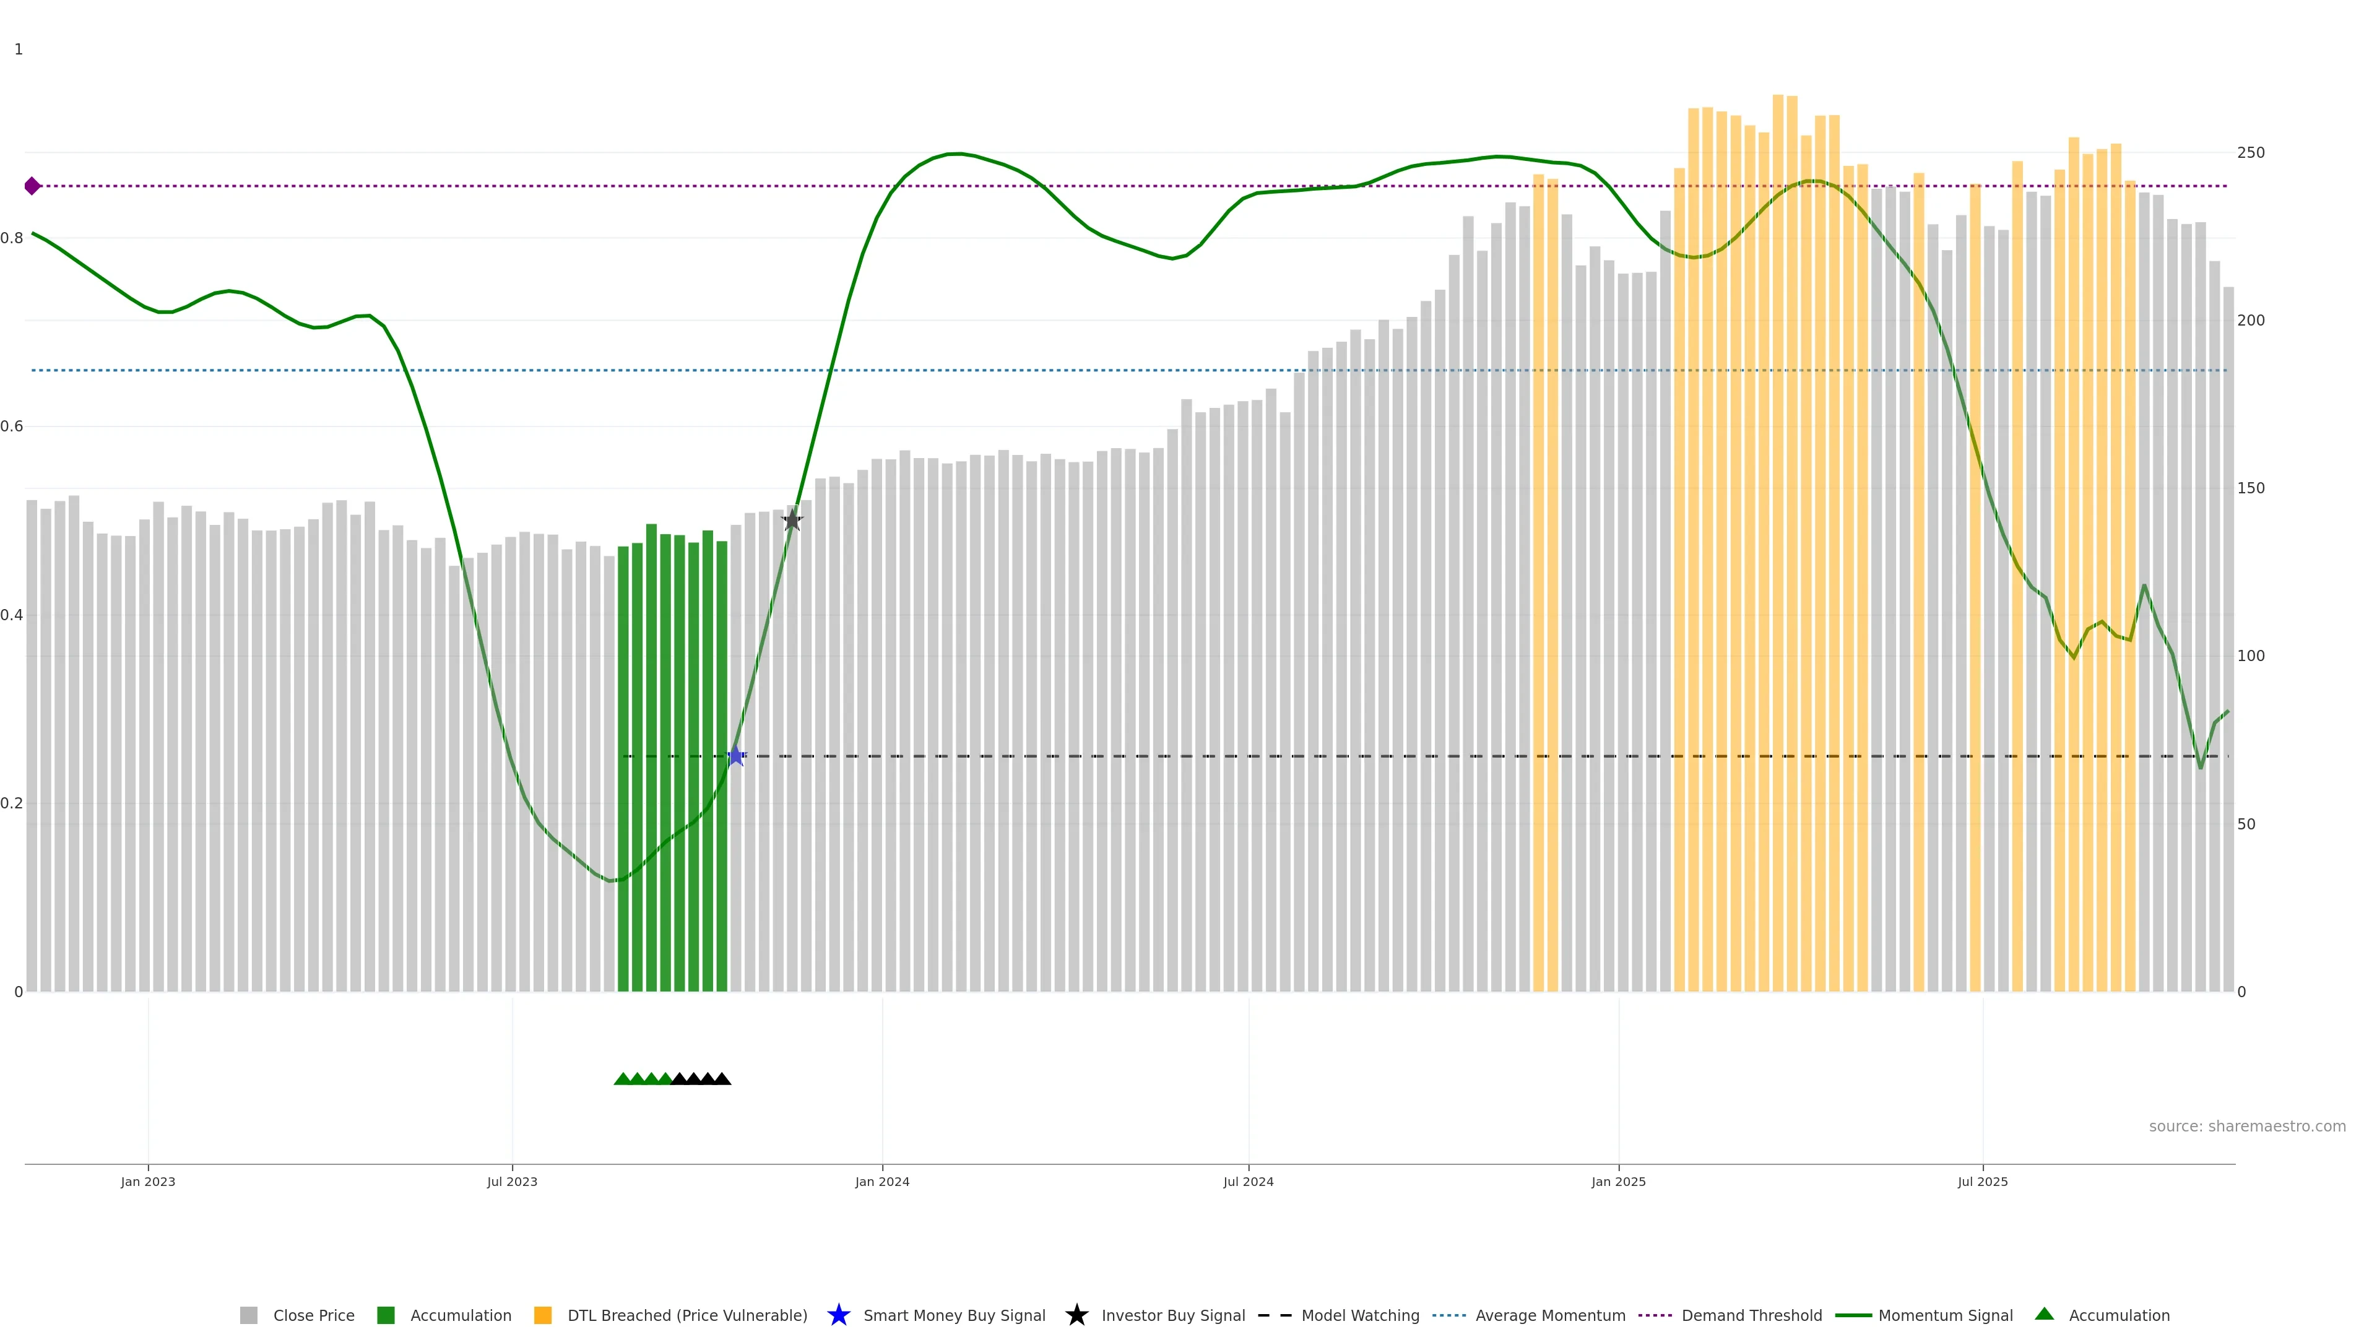
Task: Click the black Investor Buy star on chart
Action: point(792,521)
